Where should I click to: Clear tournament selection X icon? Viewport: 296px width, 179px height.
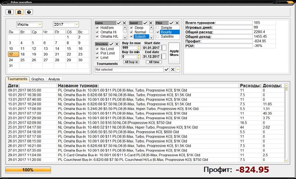pyautogui.click(x=173, y=69)
